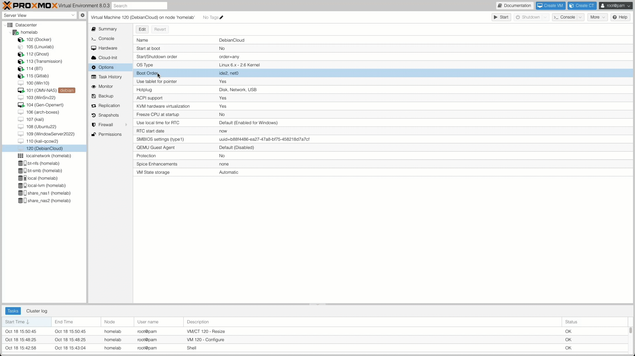Screen dimensions: 635x356
Task: Open the Shutdown dropdown arrow
Action: [545, 17]
